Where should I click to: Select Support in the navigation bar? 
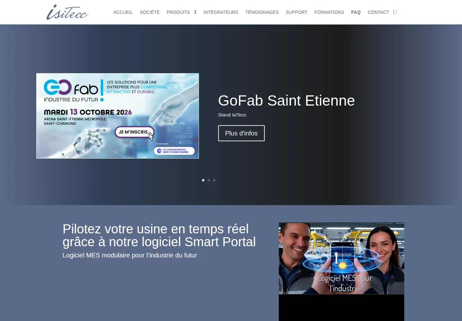(x=296, y=12)
